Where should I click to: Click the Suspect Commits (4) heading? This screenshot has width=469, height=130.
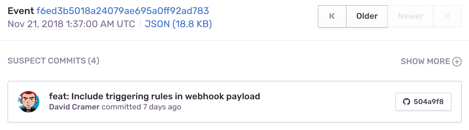click(53, 61)
